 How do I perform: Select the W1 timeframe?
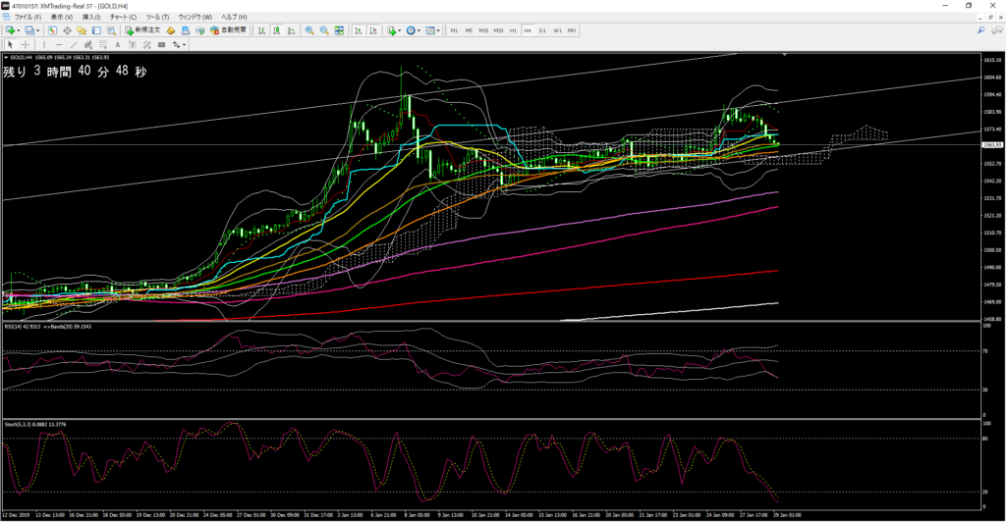(558, 30)
